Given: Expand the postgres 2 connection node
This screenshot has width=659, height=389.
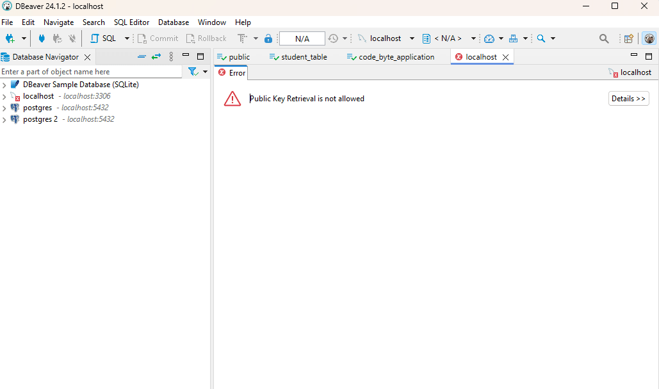Looking at the screenshot, I should (x=4, y=120).
